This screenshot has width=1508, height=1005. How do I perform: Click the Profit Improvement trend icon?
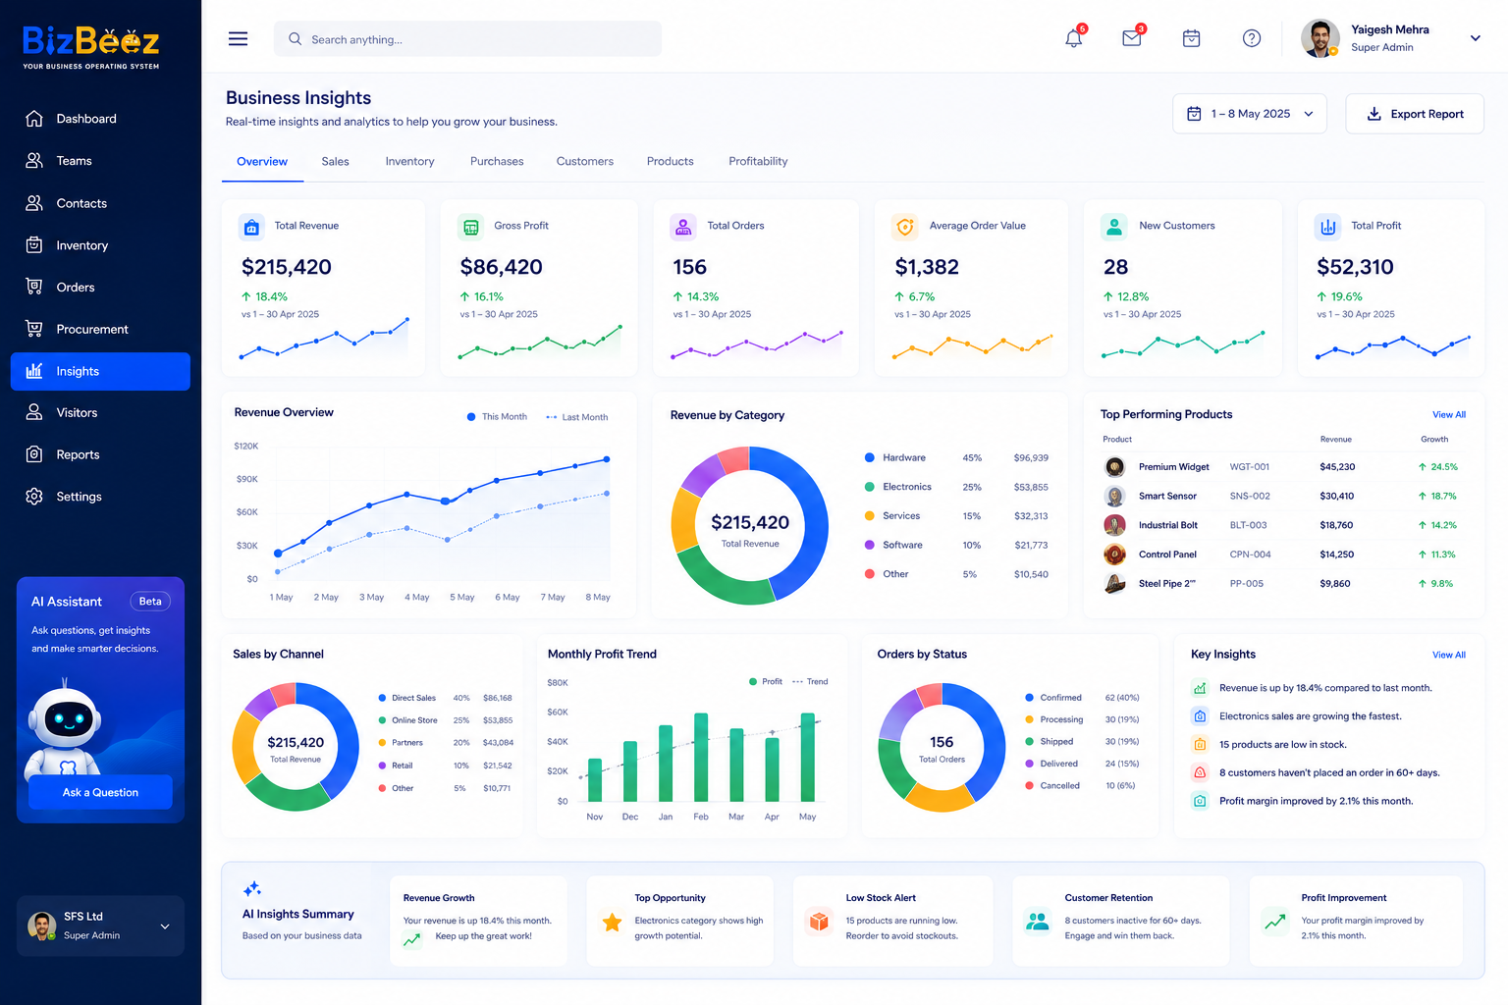pos(1275,922)
